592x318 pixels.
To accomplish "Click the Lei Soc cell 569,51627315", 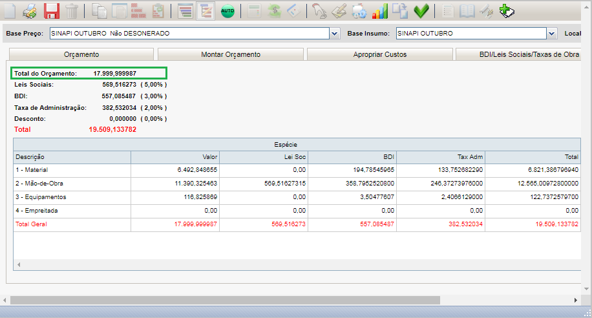I will pos(285,184).
